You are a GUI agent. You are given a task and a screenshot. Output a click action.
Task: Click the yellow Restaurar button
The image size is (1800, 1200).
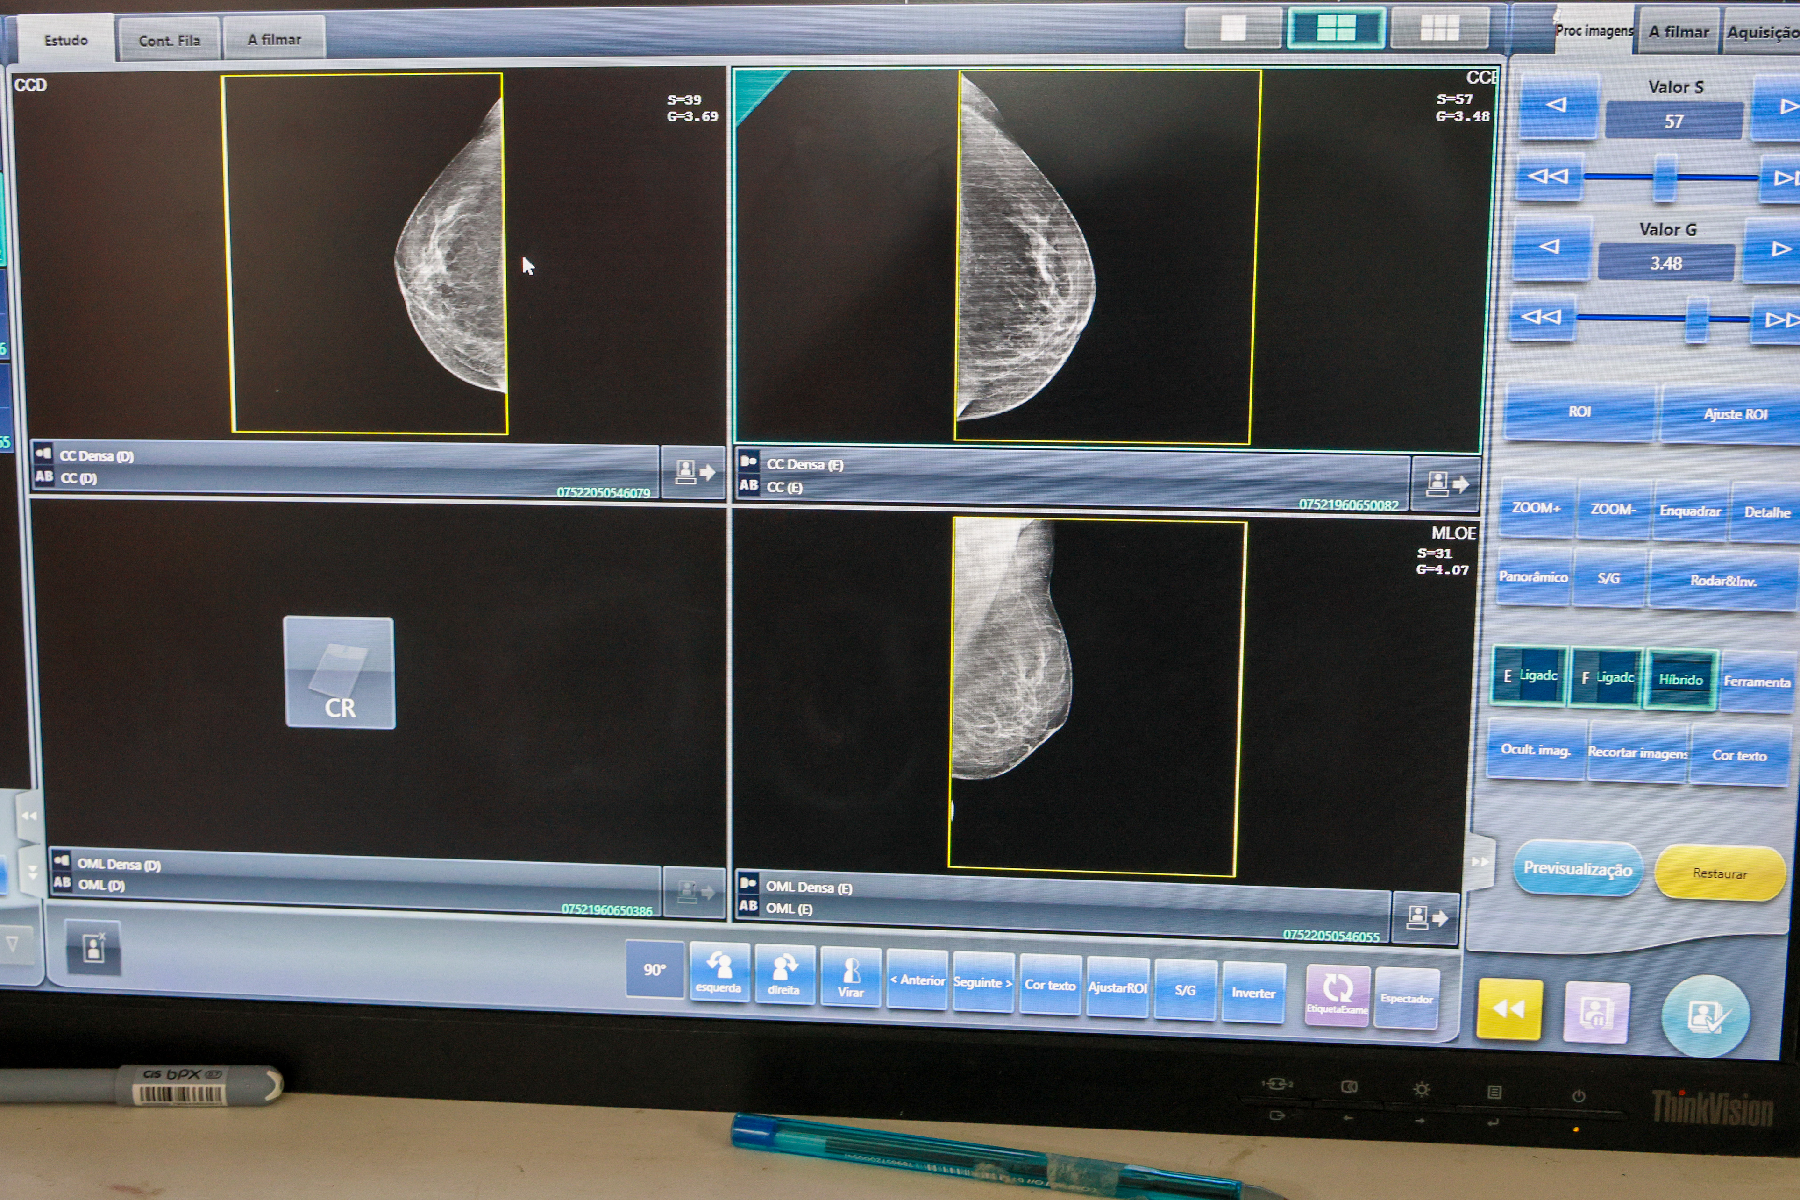(x=1720, y=873)
